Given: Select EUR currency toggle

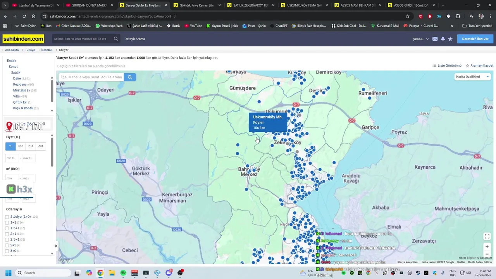Looking at the screenshot, I should tap(31, 146).
